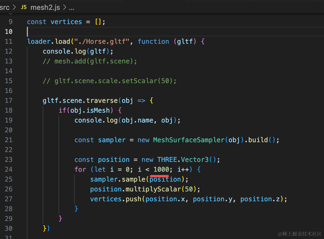Click line number 9 in the gutter
This screenshot has height=239, width=324.
pos(10,22)
